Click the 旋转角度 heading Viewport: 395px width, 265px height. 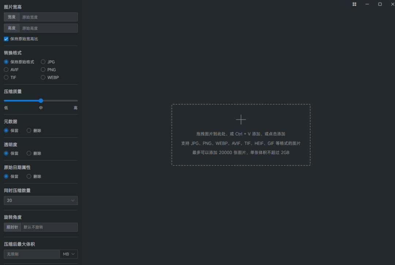point(12,217)
